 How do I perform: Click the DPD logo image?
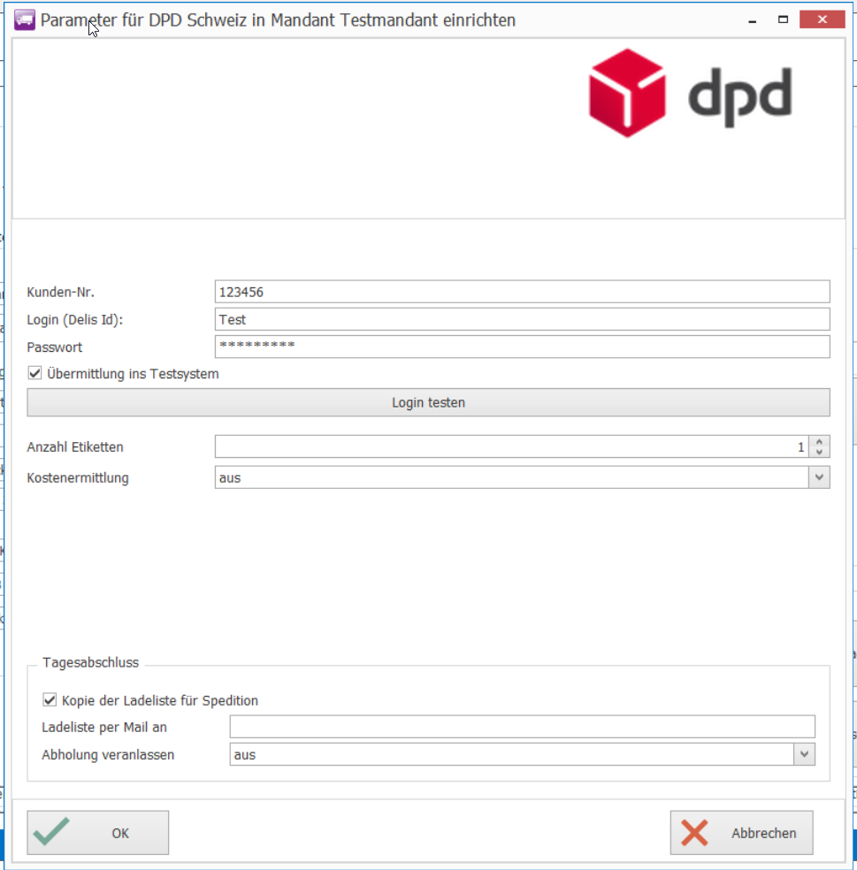click(690, 95)
